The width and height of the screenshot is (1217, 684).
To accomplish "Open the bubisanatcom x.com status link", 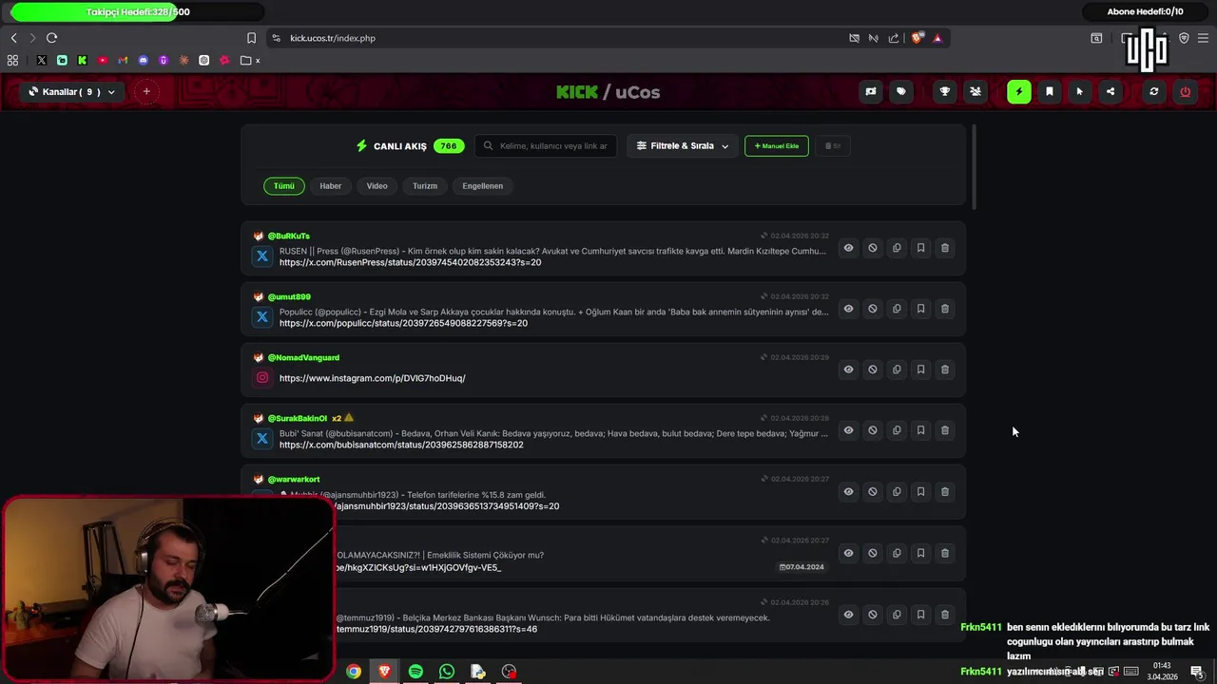I will 401,445.
